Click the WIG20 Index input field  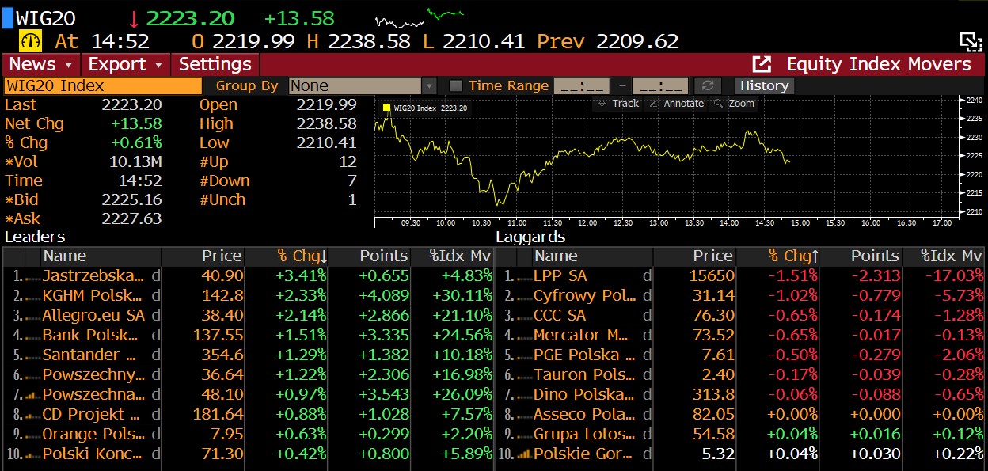[x=103, y=85]
